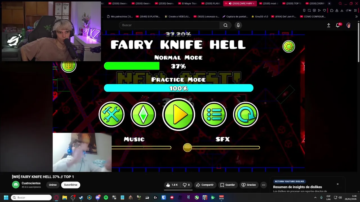Screen dimensions: 360x202
Task: Click the Suscribirse button
Action: tap(71, 185)
